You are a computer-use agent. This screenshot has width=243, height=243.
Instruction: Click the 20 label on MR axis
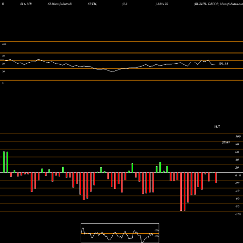pos(237,168)
